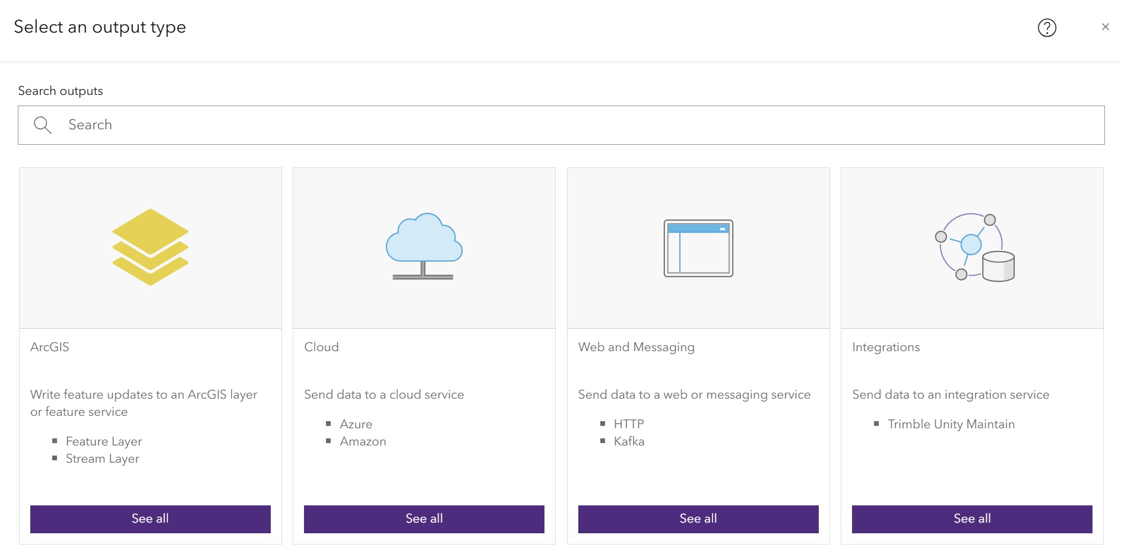This screenshot has width=1121, height=557.
Task: Select Azure in the Cloud card
Action: (355, 424)
